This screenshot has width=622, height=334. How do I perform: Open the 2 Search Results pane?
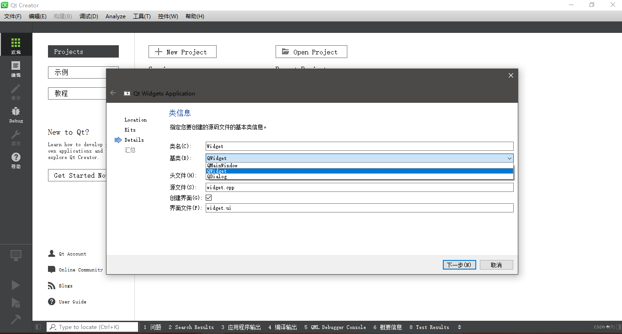coord(191,327)
